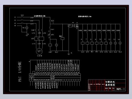This screenshot has height=99, width=132.
Task: Select the coil box under number 6
Action: (x=82, y=43)
